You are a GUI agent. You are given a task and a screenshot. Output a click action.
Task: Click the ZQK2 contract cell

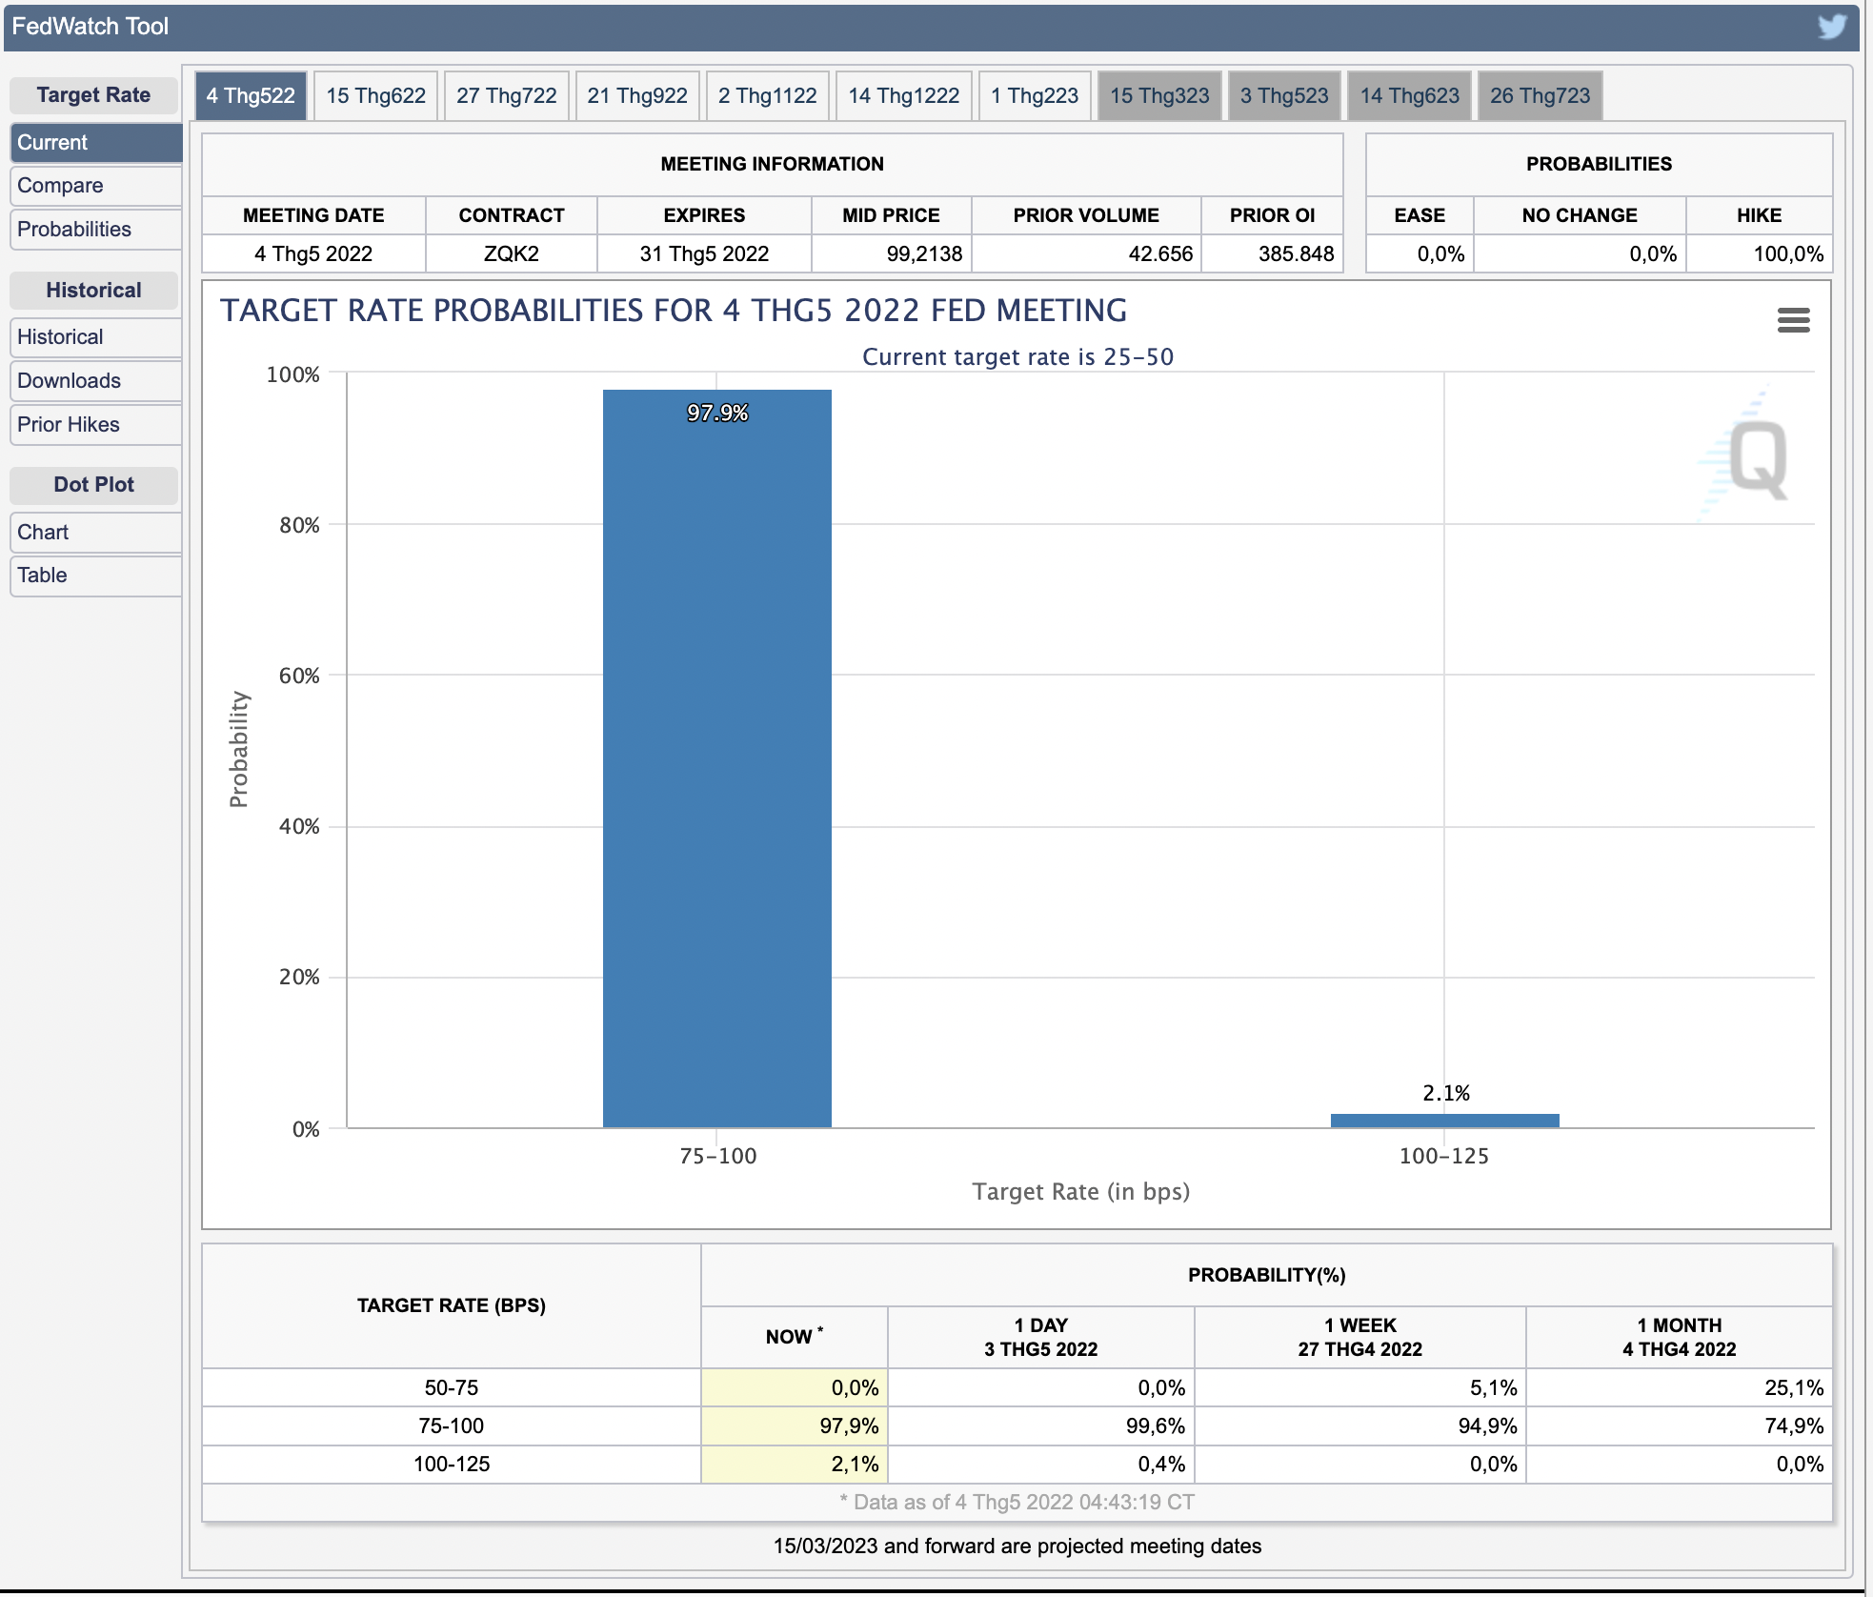tap(512, 254)
